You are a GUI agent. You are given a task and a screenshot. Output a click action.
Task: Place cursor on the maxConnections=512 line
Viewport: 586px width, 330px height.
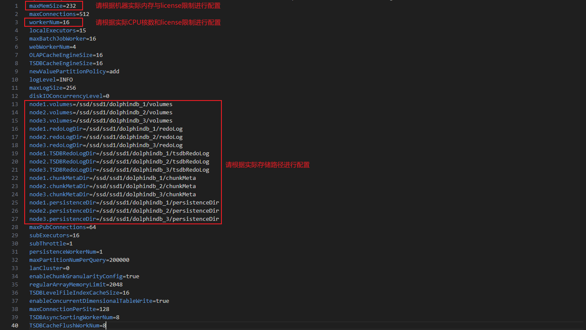click(x=59, y=14)
